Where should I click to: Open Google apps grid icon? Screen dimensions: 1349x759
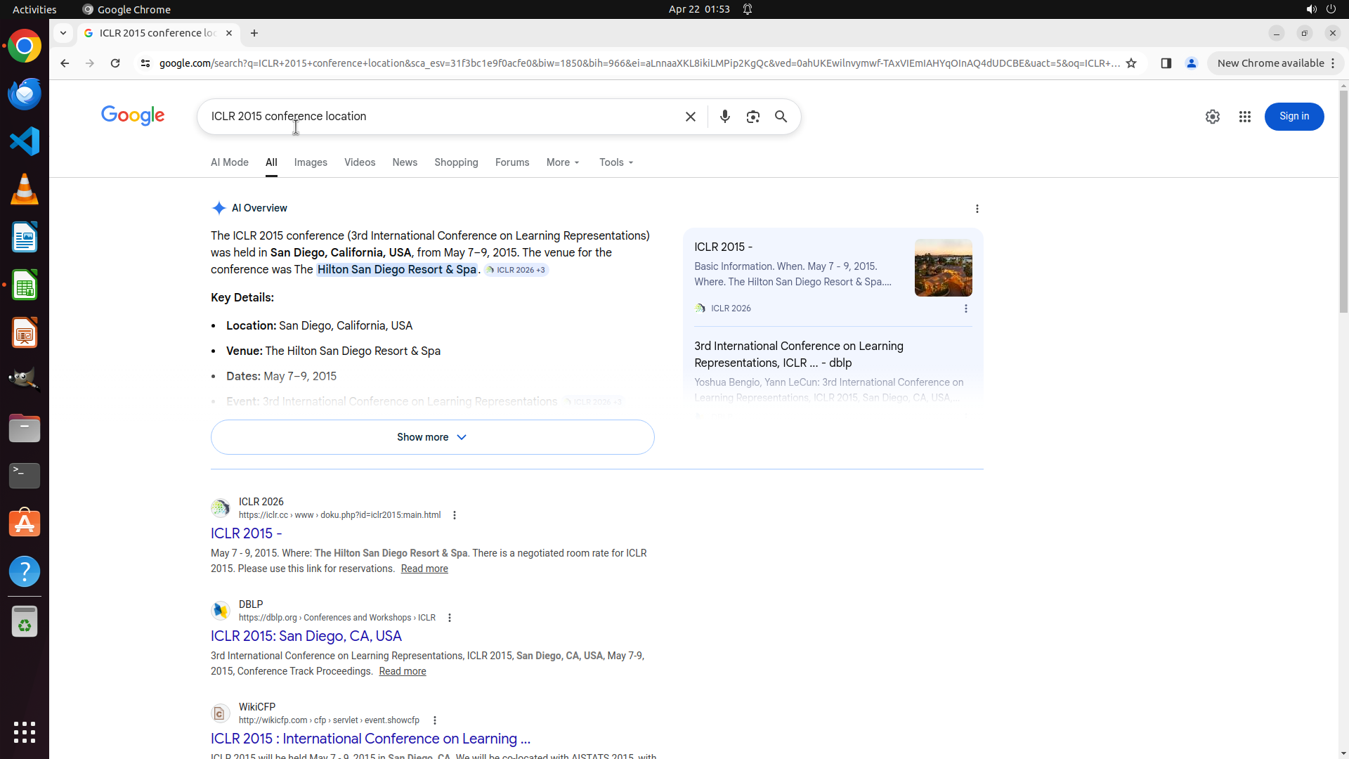(1244, 117)
